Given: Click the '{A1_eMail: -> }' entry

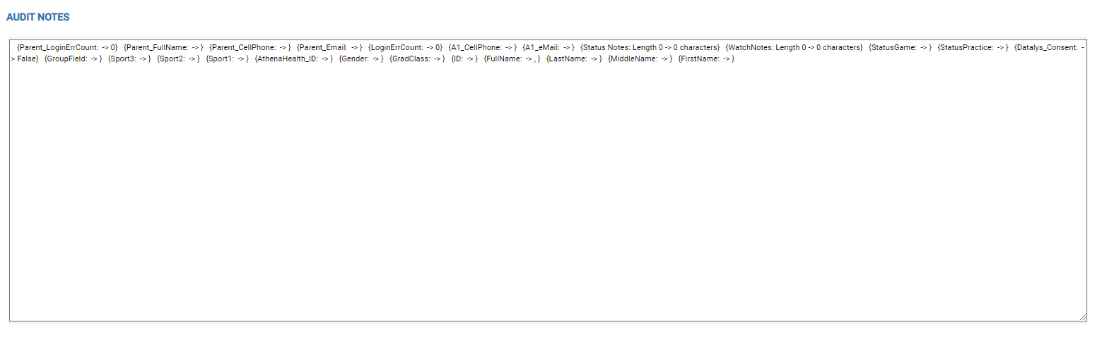Looking at the screenshot, I should tap(548, 47).
